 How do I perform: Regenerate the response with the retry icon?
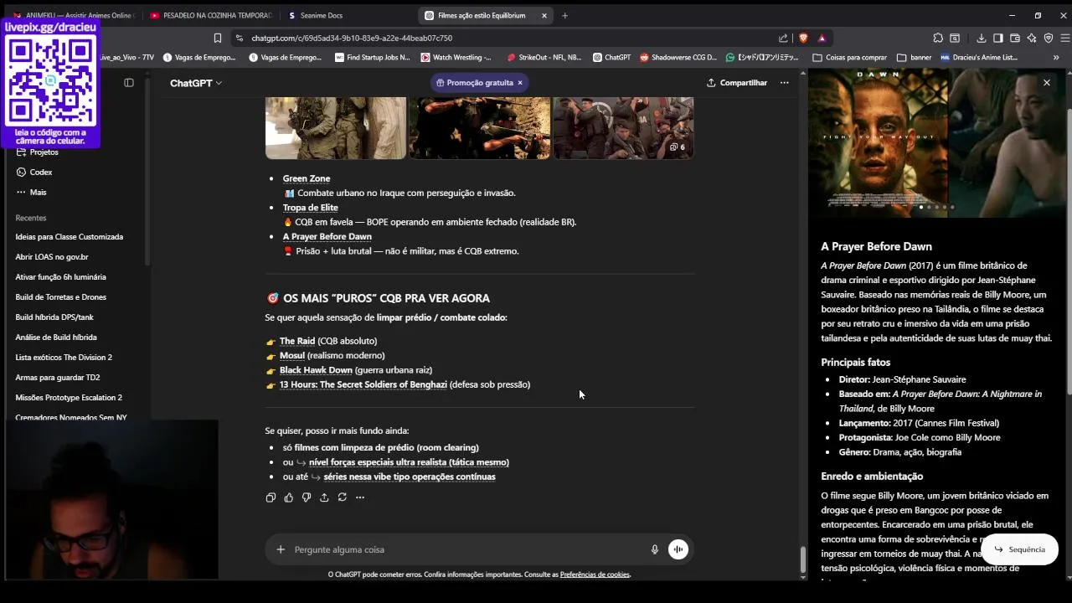pyautogui.click(x=342, y=497)
